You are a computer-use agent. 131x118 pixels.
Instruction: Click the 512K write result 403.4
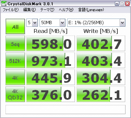[x=101, y=60]
